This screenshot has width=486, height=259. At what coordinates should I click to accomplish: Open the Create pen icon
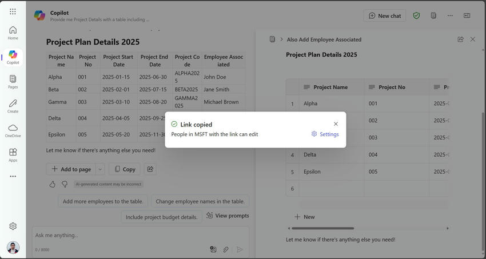click(13, 106)
